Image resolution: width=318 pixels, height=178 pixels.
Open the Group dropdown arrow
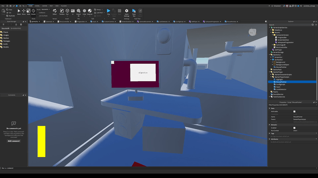click(102, 10)
